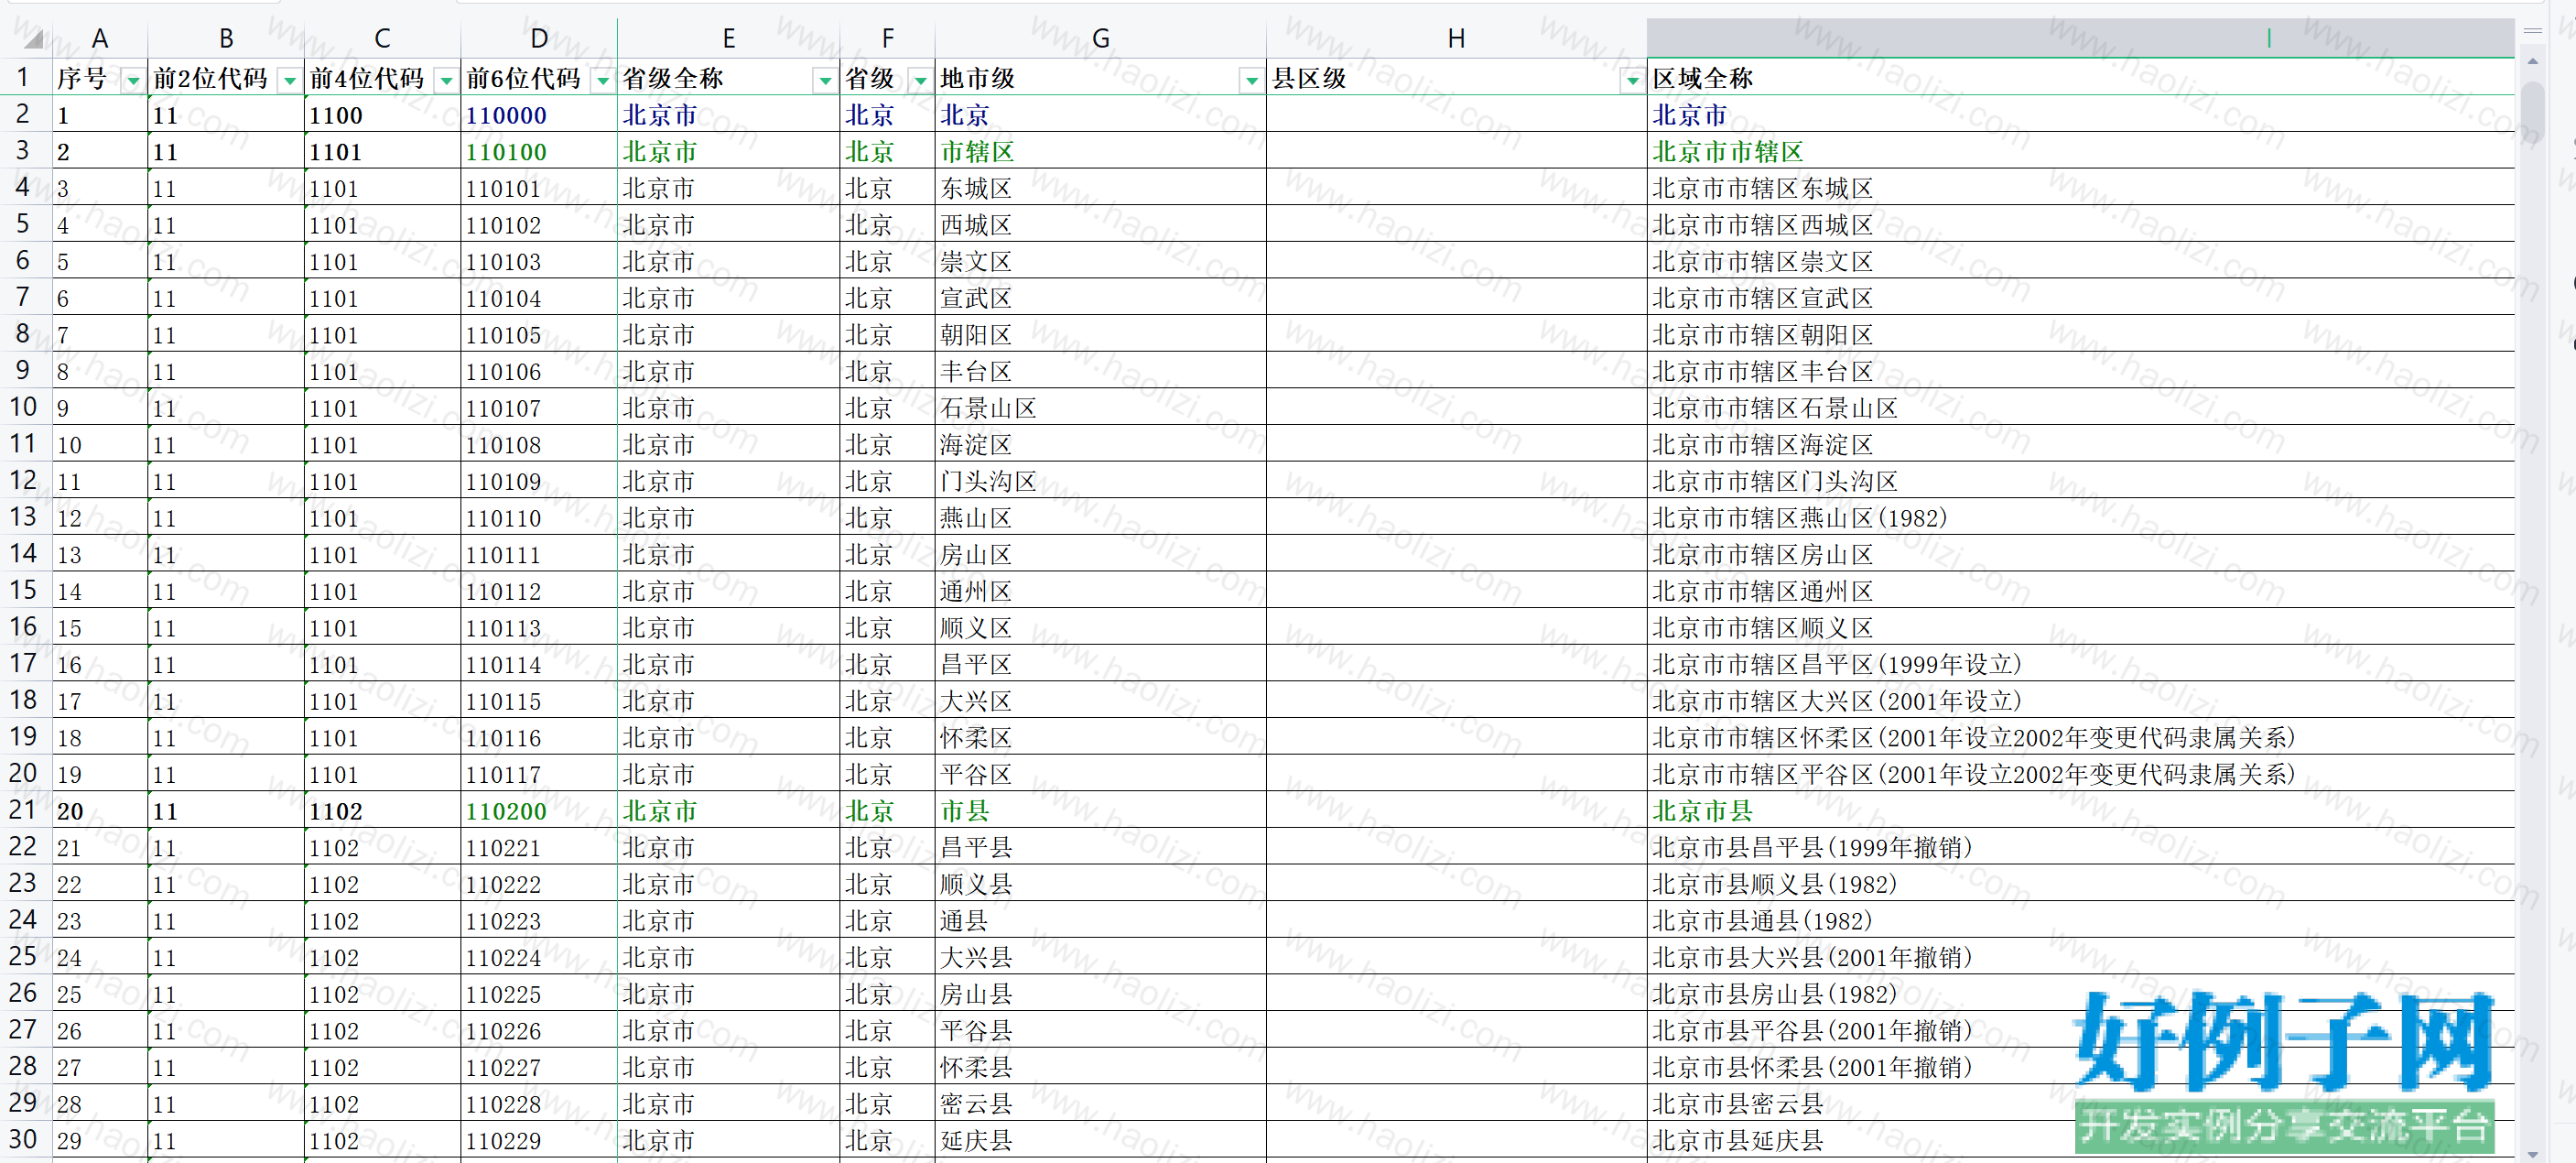The image size is (2576, 1163).
Task: Click the 地市级 header cell
Action: [1101, 78]
